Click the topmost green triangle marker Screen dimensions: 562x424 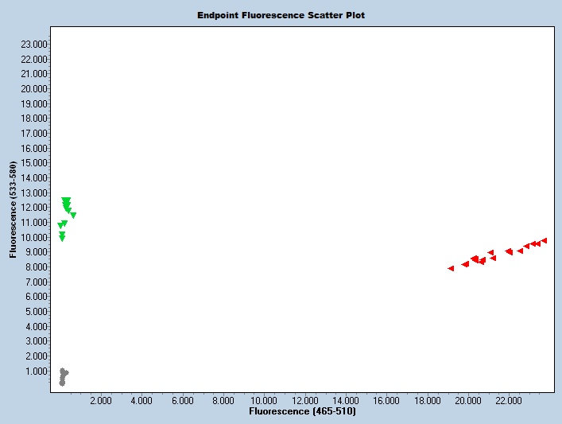[x=66, y=200]
